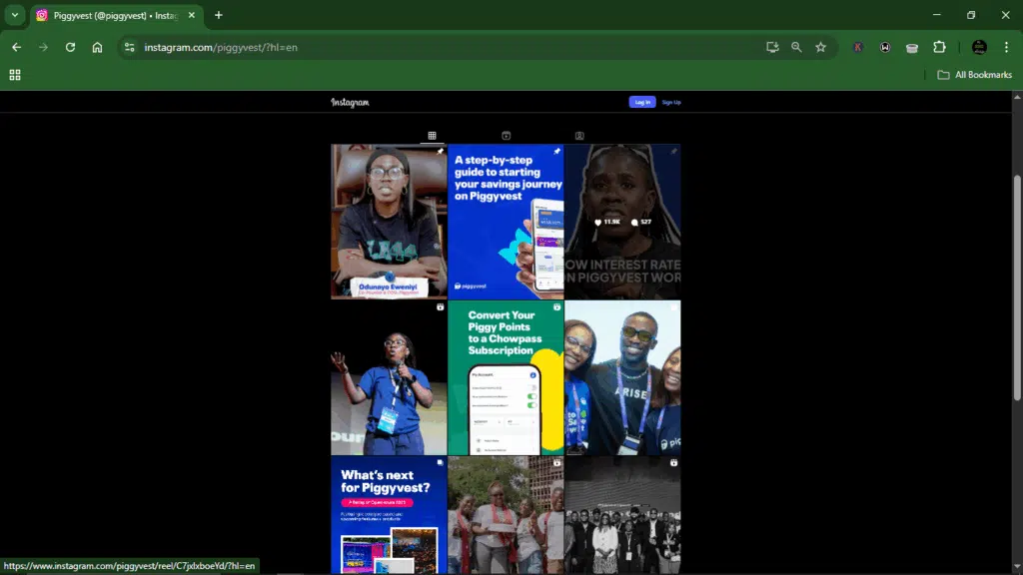
Task: Open the Chrome three-dot menu
Action: click(x=1006, y=47)
